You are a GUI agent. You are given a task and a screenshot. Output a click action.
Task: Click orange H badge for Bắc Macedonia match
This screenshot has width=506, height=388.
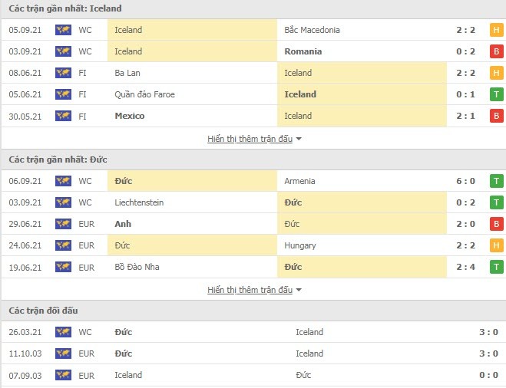point(497,30)
